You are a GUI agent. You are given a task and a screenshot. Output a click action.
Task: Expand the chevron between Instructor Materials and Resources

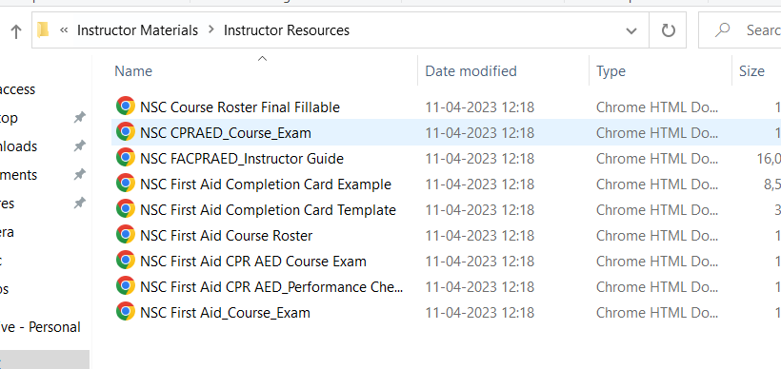(211, 29)
